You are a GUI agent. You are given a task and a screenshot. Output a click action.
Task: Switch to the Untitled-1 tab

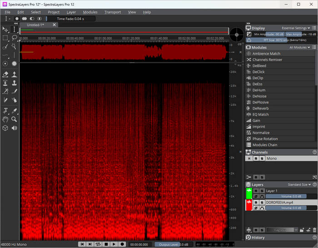click(x=35, y=25)
